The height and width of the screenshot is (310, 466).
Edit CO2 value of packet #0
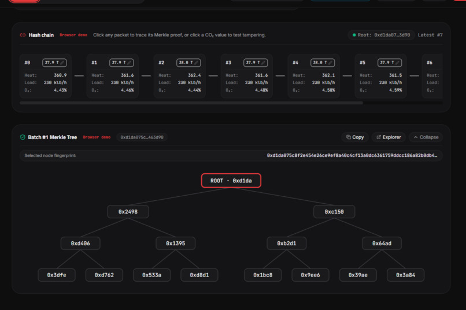54,62
